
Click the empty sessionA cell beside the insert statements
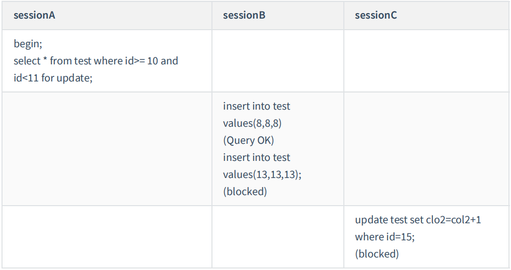(106, 149)
